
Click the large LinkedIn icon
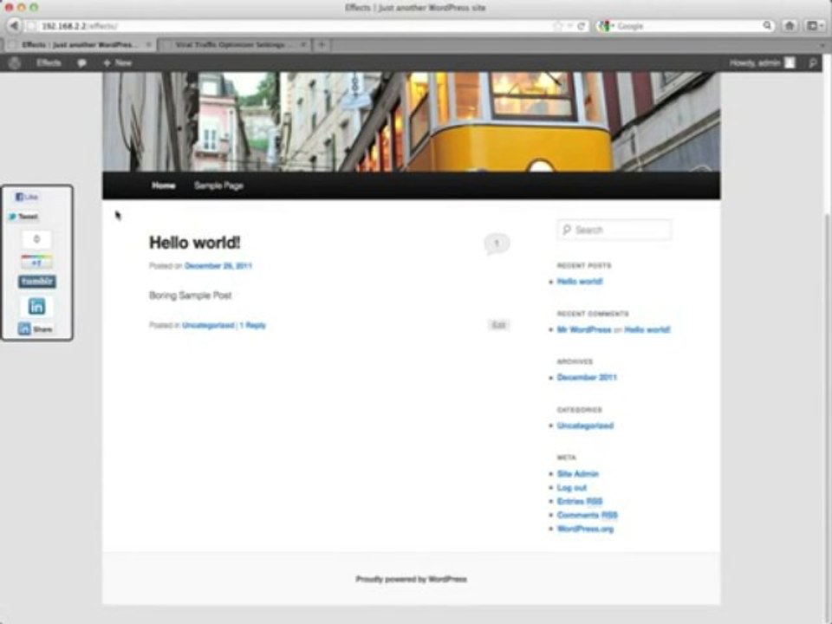pyautogui.click(x=36, y=306)
